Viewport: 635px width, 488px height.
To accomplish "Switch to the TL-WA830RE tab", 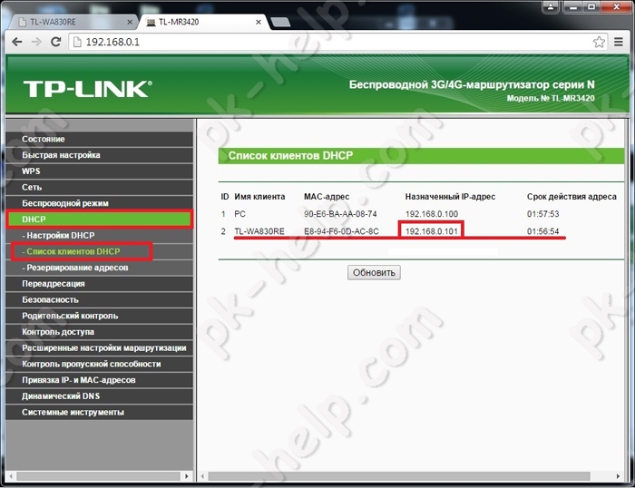I will (x=71, y=22).
